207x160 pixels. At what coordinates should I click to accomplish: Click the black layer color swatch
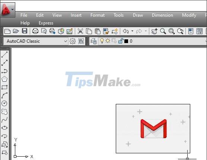click(x=126, y=41)
